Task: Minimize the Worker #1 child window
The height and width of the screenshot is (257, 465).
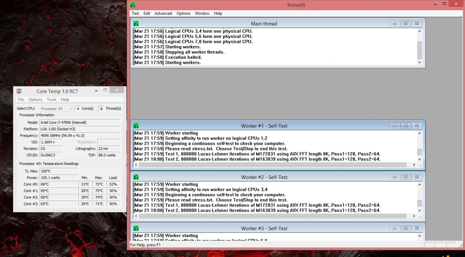Action: (x=394, y=126)
